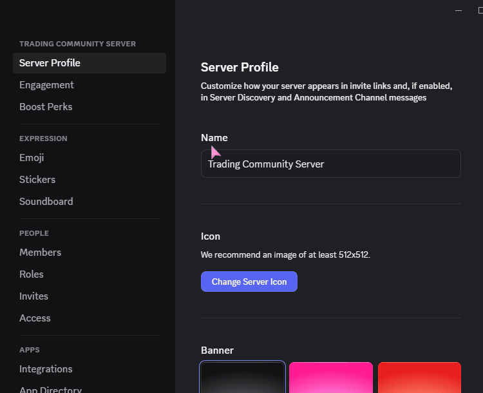483x393 pixels.
Task: Click the Change Server Icon button
Action: 249,282
